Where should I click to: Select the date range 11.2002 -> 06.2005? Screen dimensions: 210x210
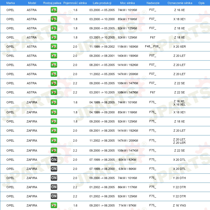pos(102,141)
